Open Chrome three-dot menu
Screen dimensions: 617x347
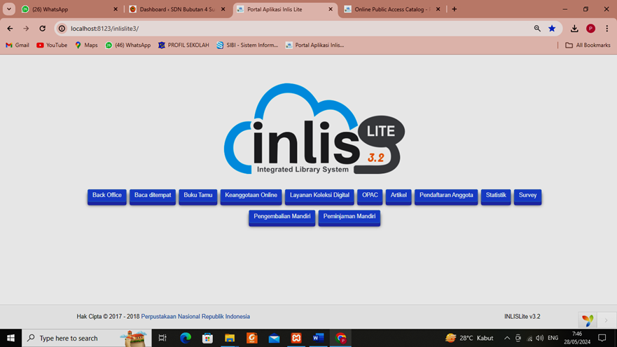[x=606, y=29]
